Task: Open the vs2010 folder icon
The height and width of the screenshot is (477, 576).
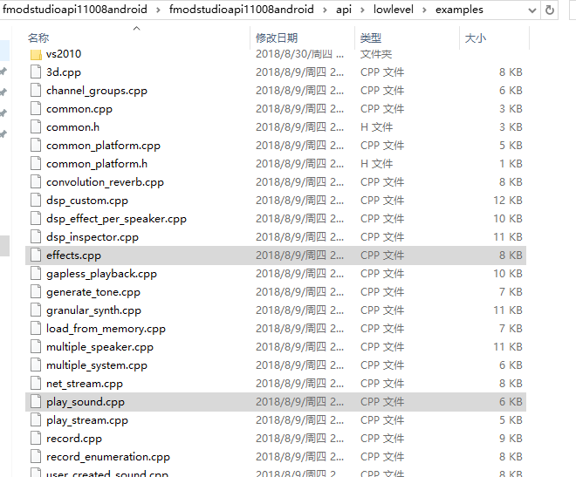Action: (x=36, y=54)
